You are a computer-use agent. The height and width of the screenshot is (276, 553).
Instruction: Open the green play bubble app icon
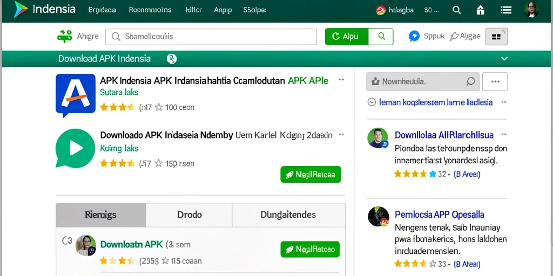(75, 148)
